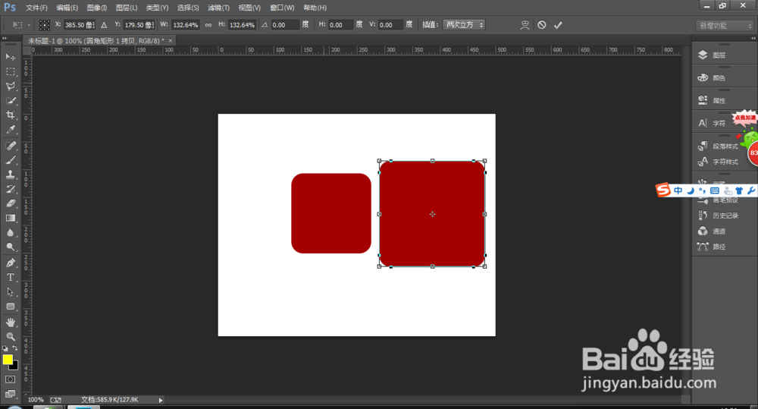Select the History Brush tool
This screenshot has height=409, width=758.
[10, 189]
